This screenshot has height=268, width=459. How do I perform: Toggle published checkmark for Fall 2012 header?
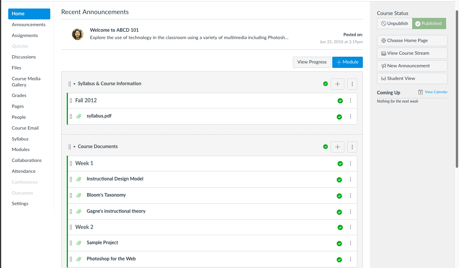340,101
